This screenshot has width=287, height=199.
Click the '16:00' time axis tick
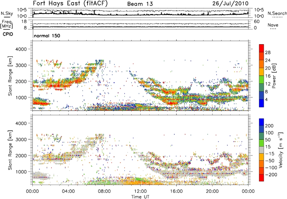pyautogui.click(x=176, y=191)
